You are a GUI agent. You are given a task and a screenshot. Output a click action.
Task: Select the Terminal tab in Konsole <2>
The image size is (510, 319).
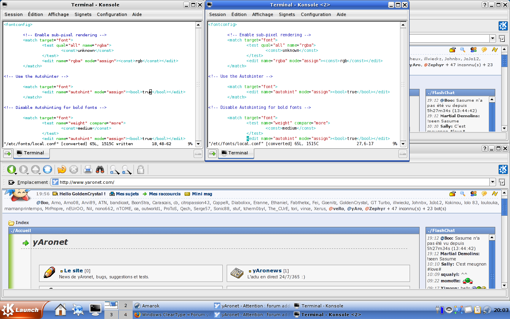pos(235,153)
